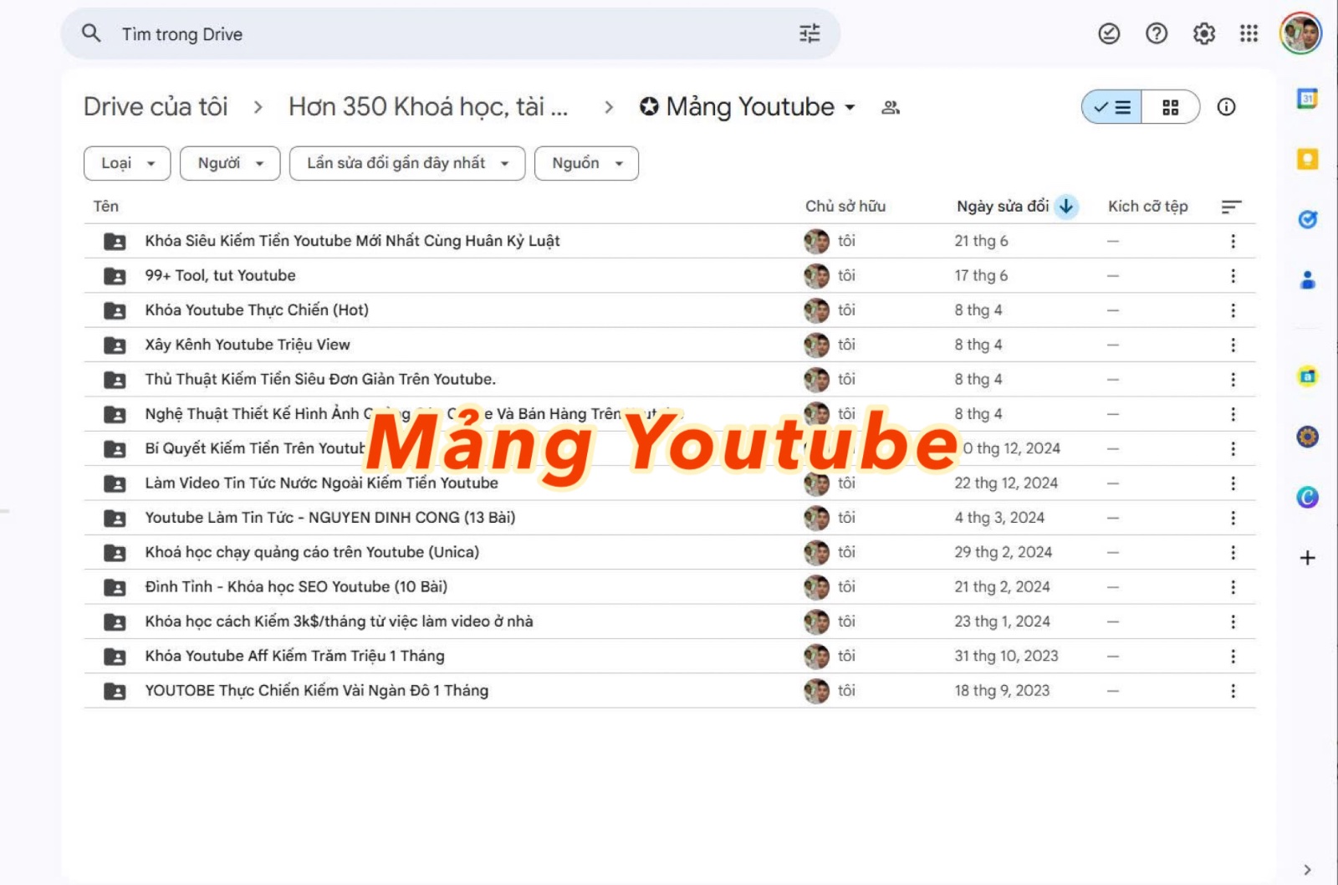Select Đinh Tỉnh - Khóa học SEO Youtube folder
The width and height of the screenshot is (1338, 885).
tap(669, 587)
